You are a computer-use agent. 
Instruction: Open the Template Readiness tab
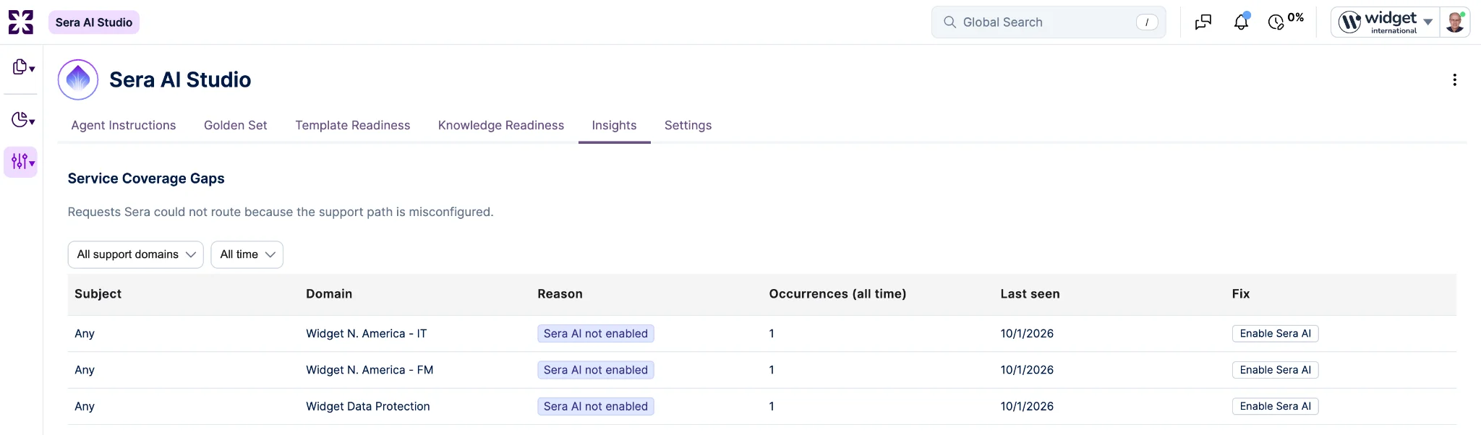[353, 126]
